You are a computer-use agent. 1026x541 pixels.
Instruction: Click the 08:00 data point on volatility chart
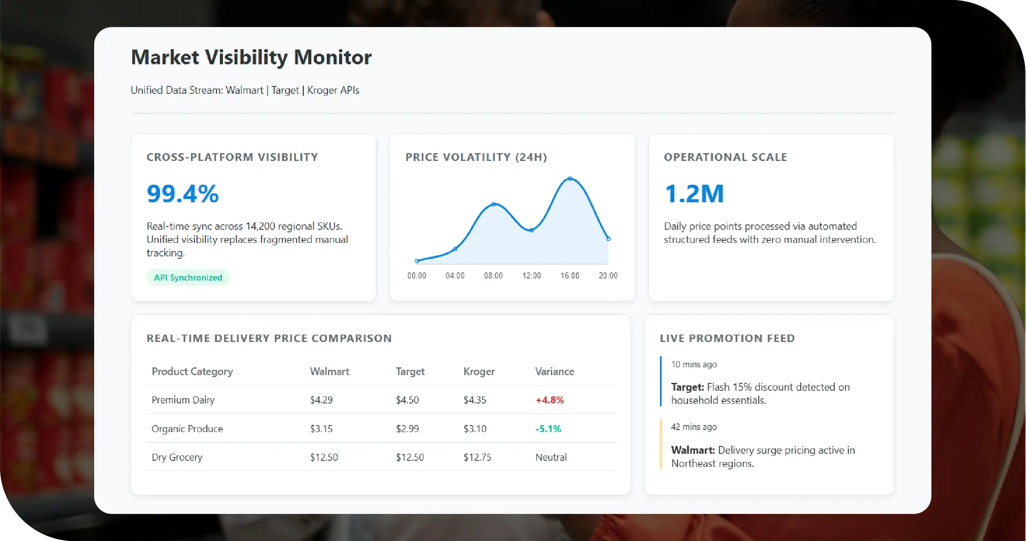click(493, 204)
